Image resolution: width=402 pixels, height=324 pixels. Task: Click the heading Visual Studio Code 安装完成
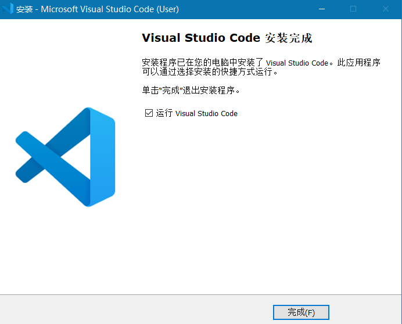[x=227, y=38]
